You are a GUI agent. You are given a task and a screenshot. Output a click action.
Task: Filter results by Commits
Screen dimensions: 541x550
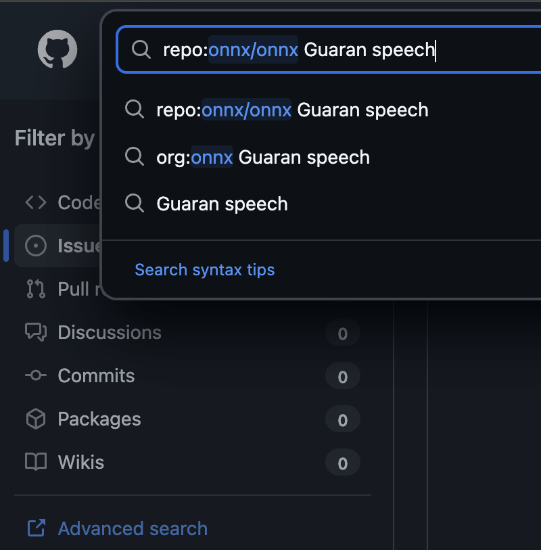[x=96, y=375]
